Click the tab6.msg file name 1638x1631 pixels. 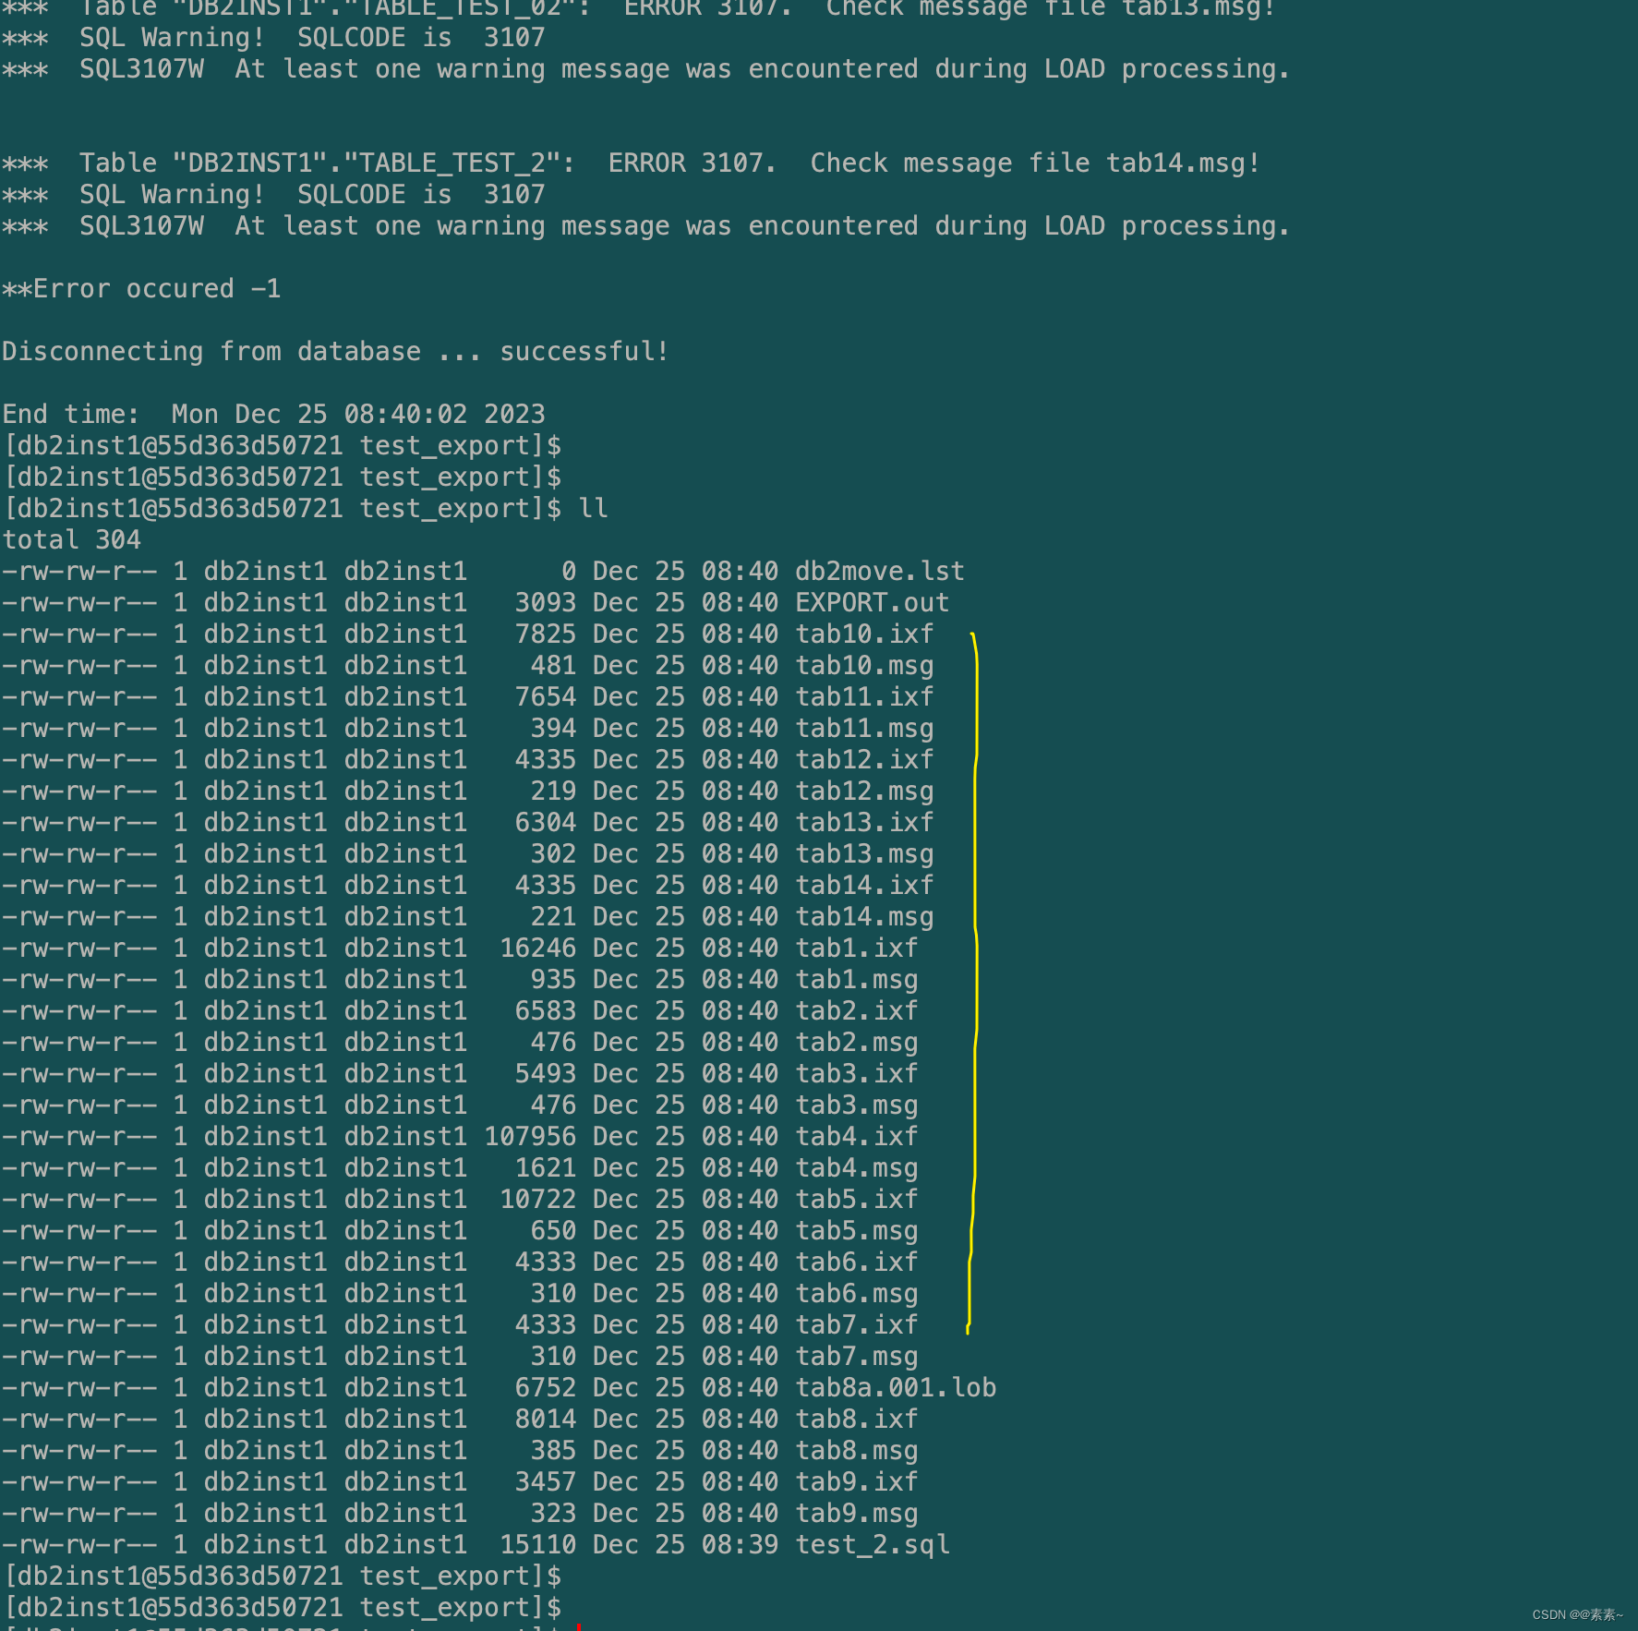(x=857, y=1294)
